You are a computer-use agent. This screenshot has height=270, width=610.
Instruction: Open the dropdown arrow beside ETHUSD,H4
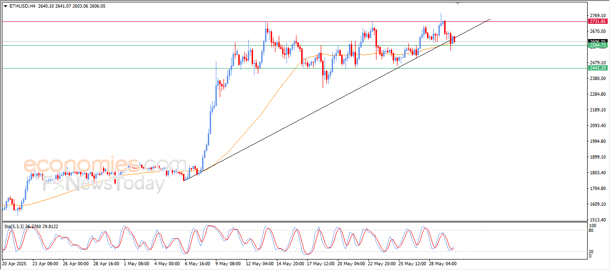pos(5,6)
